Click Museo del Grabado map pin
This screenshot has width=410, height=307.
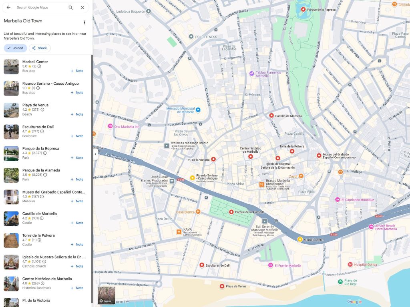point(319,155)
